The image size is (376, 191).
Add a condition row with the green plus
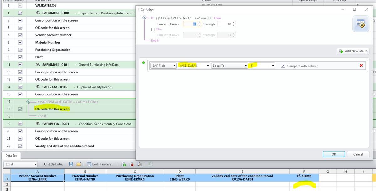click(144, 63)
